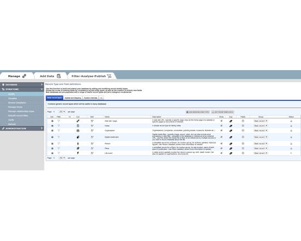Add a new Place record via row icon

(52, 148)
